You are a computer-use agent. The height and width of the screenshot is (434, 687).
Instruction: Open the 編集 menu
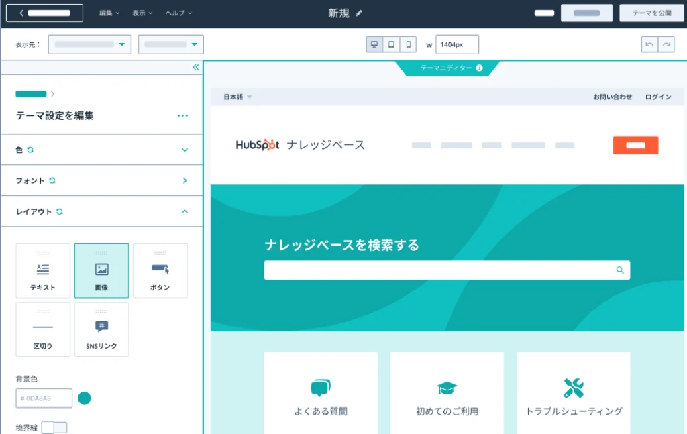click(109, 13)
